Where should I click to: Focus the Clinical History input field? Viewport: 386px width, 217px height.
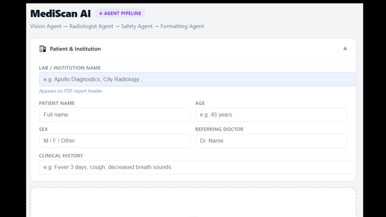click(x=197, y=167)
